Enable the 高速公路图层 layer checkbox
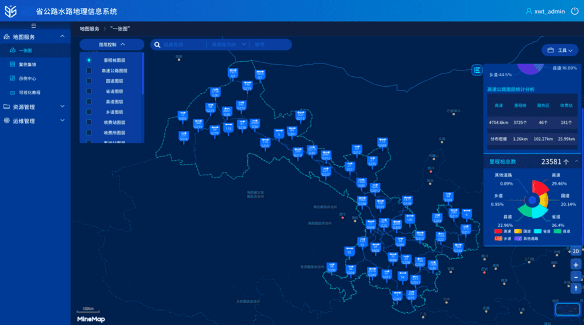 click(x=89, y=71)
